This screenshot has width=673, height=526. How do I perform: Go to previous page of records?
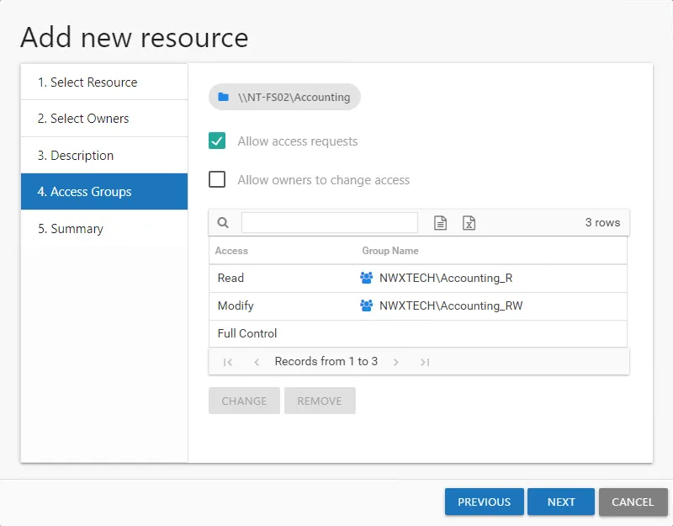pos(257,362)
